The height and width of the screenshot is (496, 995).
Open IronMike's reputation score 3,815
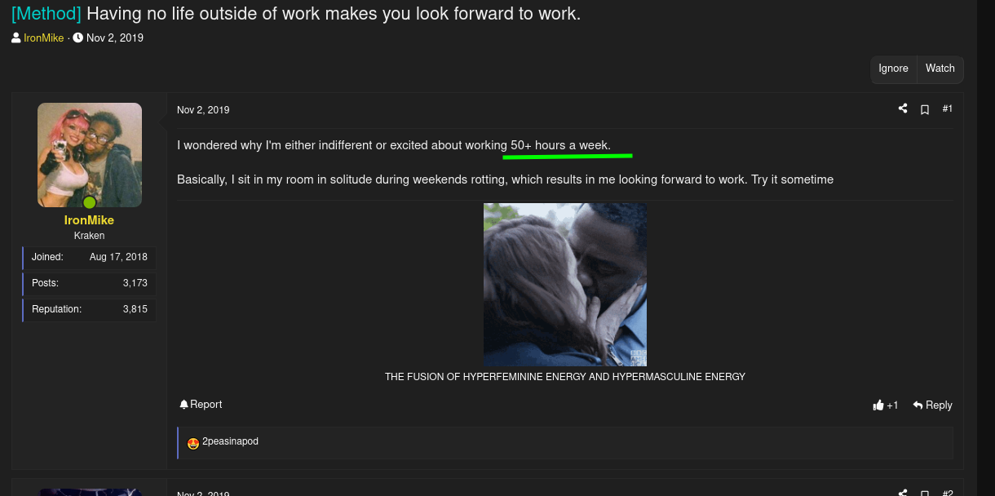135,309
